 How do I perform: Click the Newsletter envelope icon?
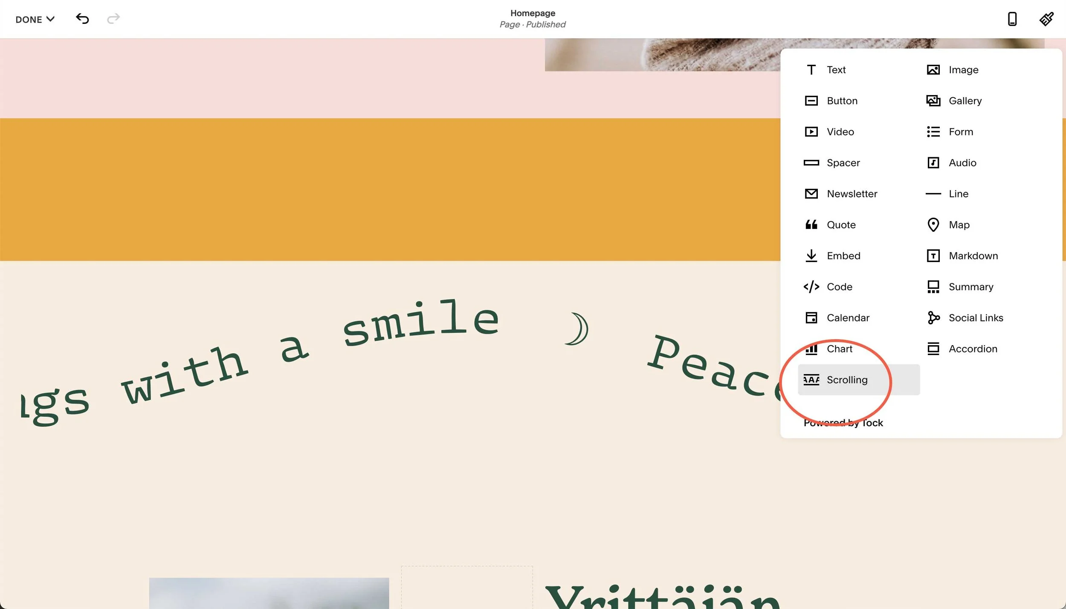811,193
